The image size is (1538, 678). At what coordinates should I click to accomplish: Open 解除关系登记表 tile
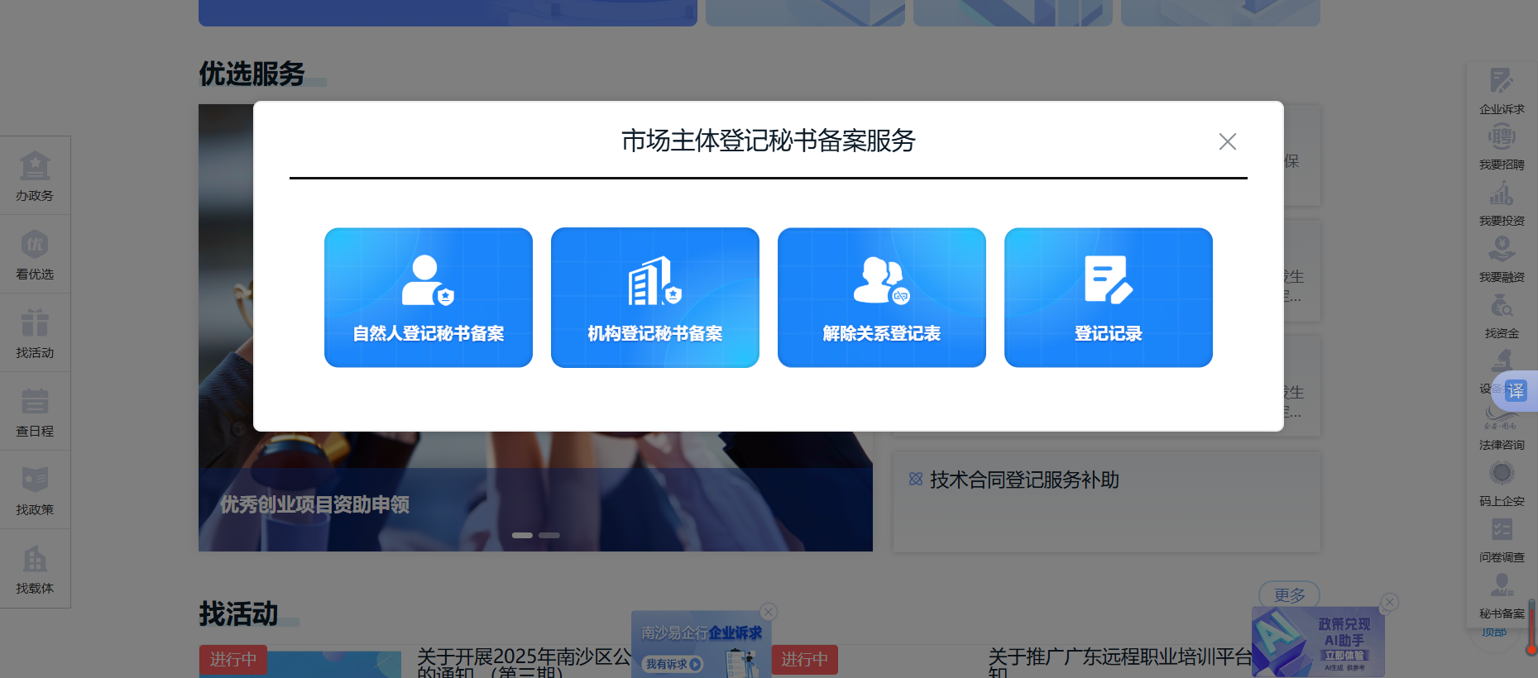click(881, 298)
